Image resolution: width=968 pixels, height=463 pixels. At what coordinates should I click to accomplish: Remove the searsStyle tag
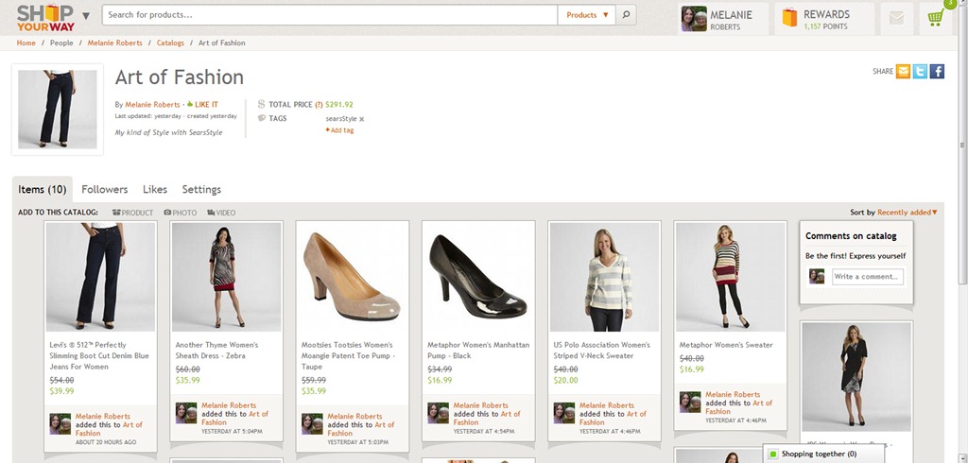point(361,119)
